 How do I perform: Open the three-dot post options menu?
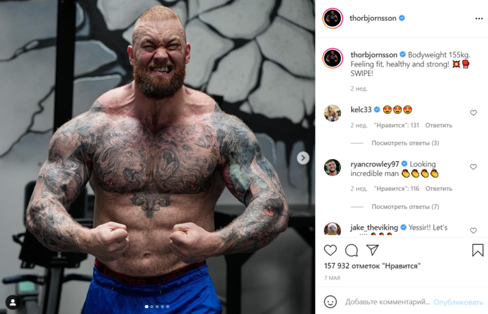479,19
